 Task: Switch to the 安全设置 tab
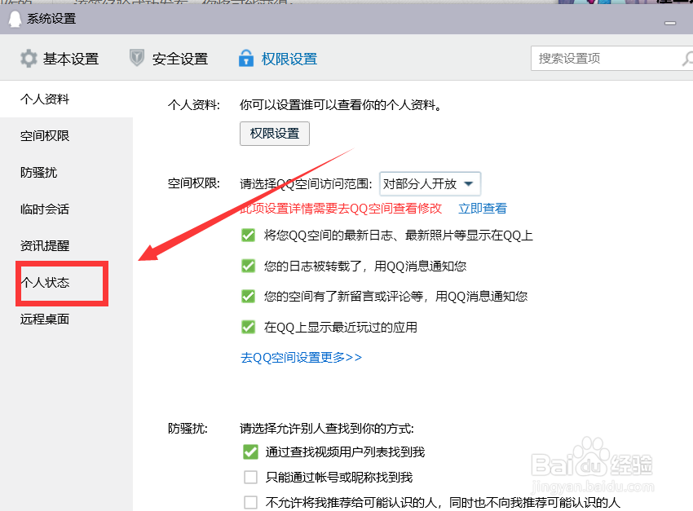179,58
